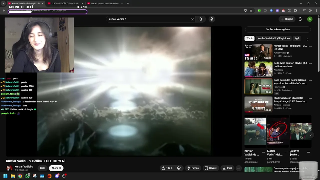The height and width of the screenshot is (180, 320).
Task: Bookmark this page with the star icon
Action: coord(251,10)
